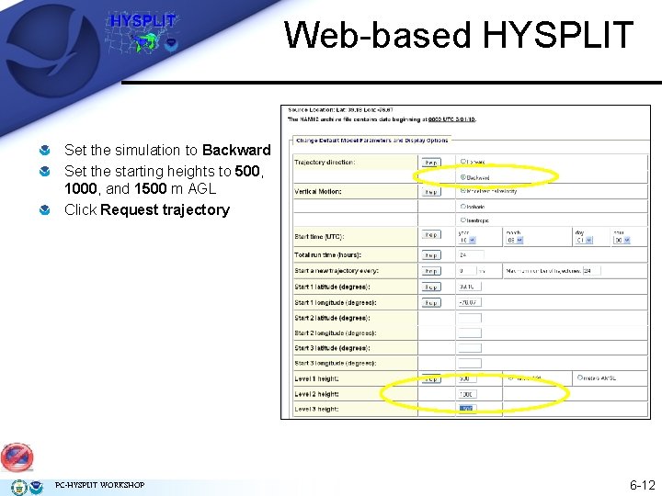Select the Backward trajectory direction radio

(x=462, y=177)
